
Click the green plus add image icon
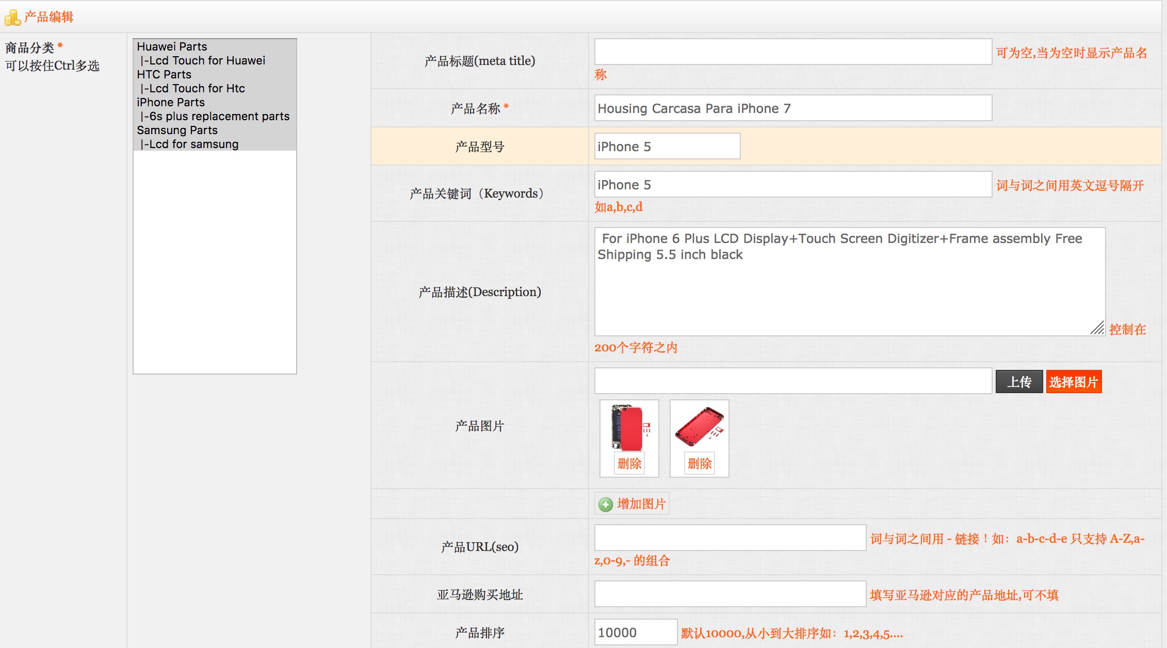click(x=605, y=504)
